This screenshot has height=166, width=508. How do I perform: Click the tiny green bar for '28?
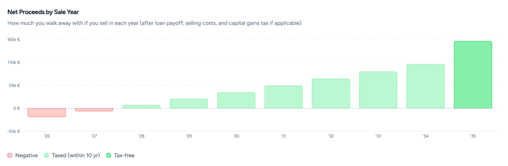(141, 106)
